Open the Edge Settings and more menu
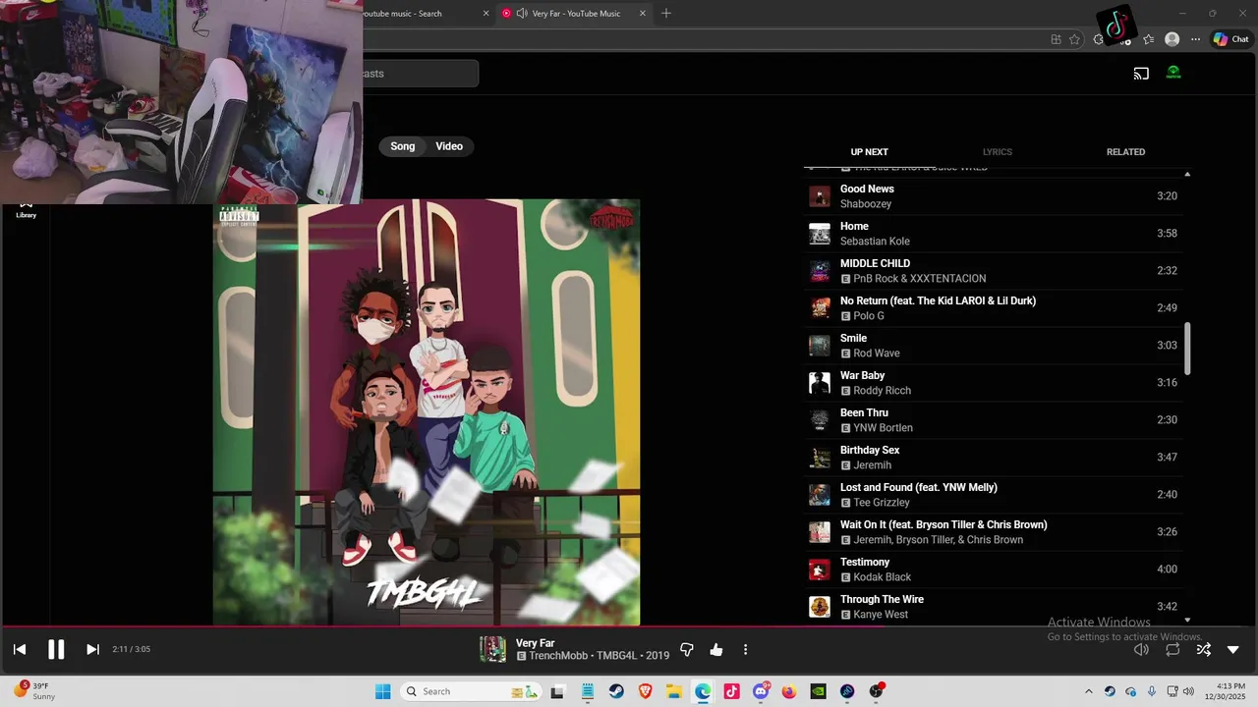 pyautogui.click(x=1195, y=39)
